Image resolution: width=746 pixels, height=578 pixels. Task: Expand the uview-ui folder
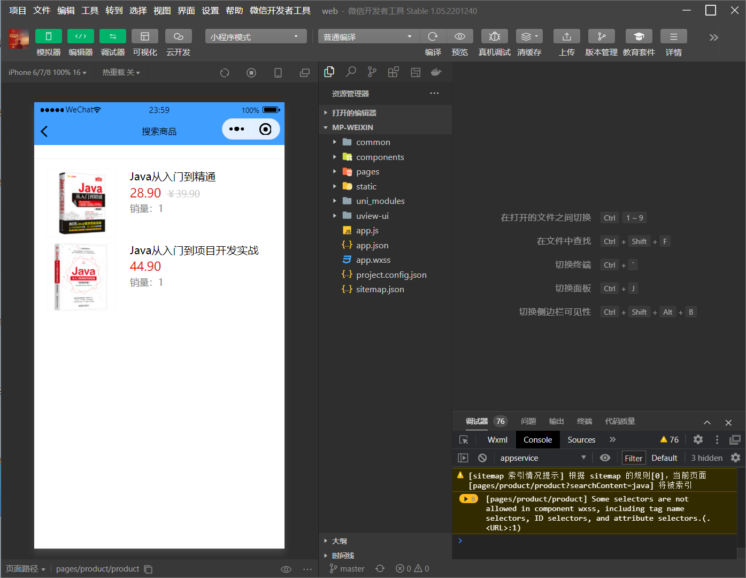[386, 216]
